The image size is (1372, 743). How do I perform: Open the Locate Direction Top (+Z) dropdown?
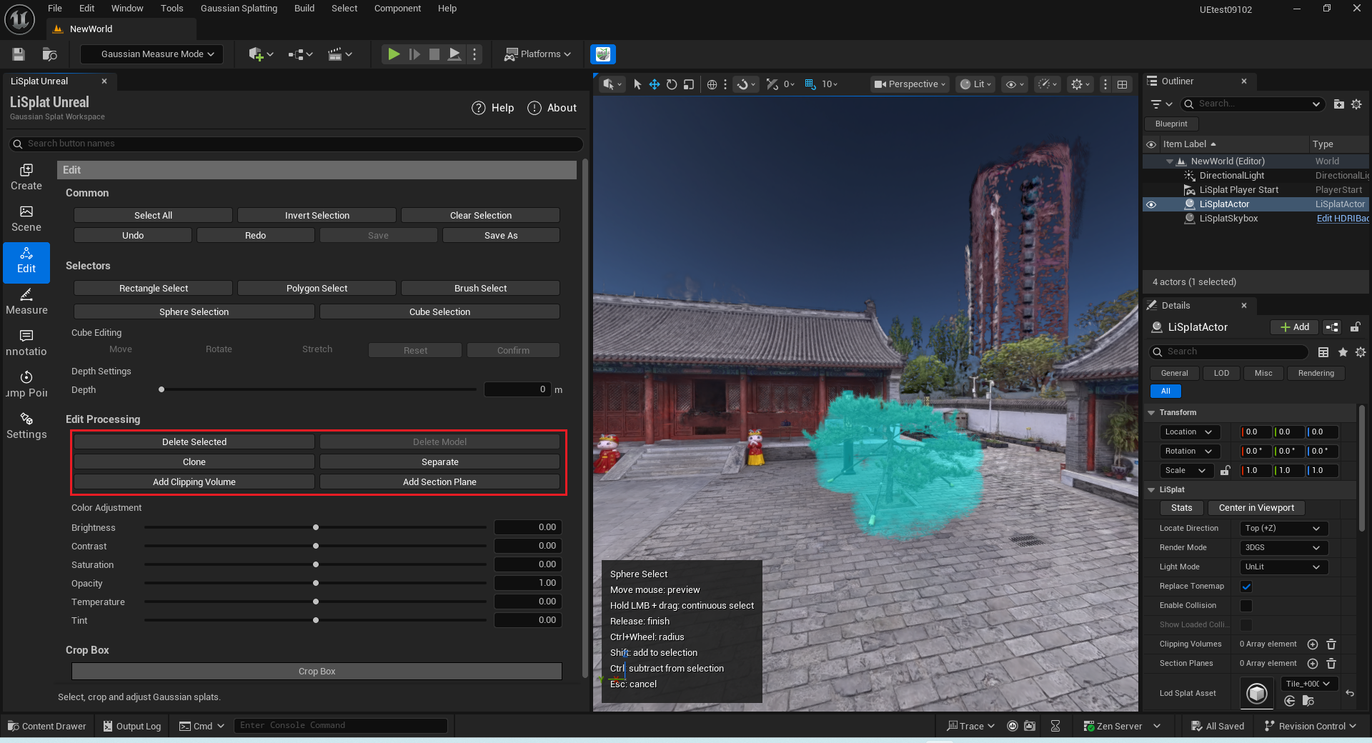pos(1284,529)
